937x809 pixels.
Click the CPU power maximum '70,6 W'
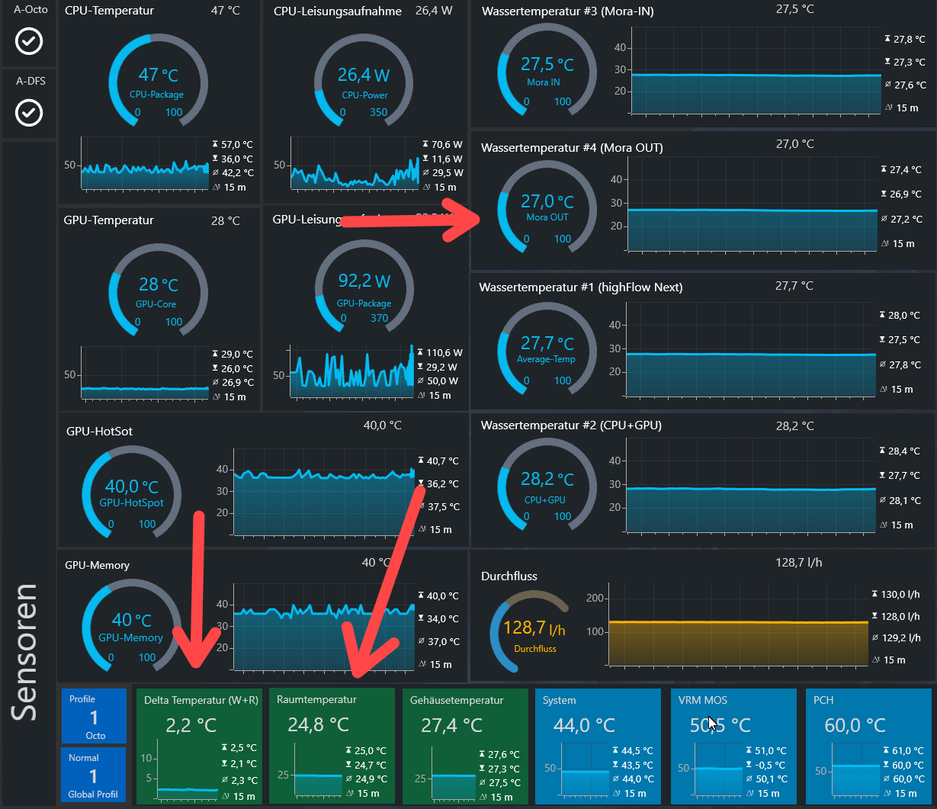pos(447,144)
